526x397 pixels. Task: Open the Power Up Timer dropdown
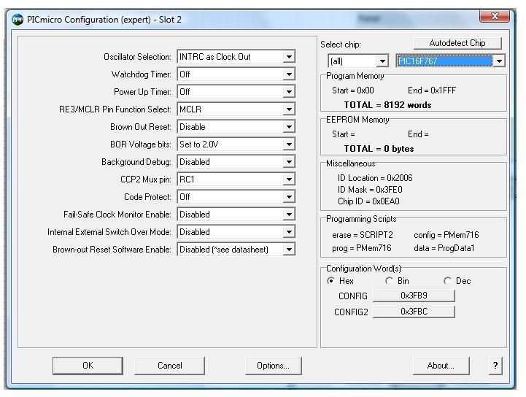[289, 92]
